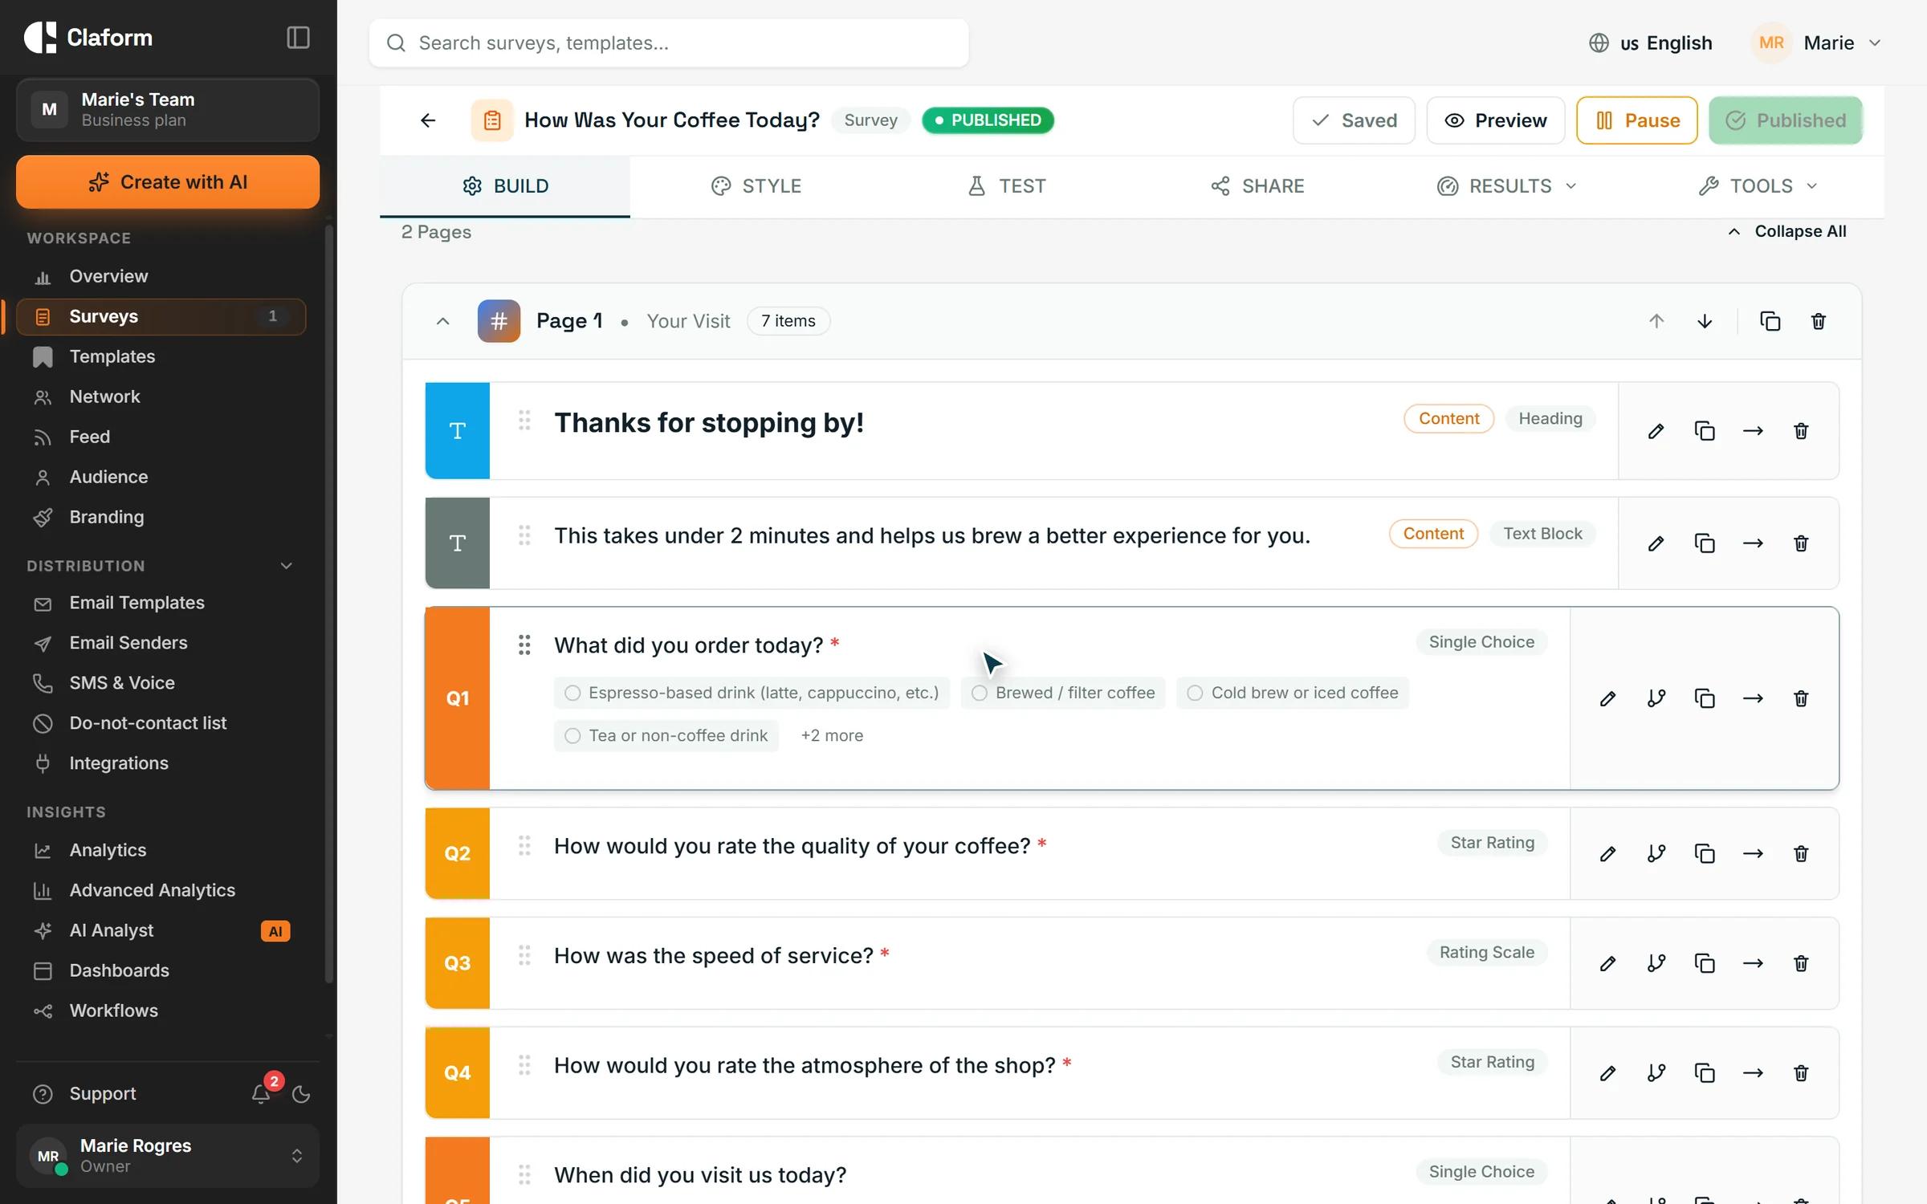Viewport: 1927px width, 1204px height.
Task: Go back using the arrow beside survey title
Action: [428, 120]
